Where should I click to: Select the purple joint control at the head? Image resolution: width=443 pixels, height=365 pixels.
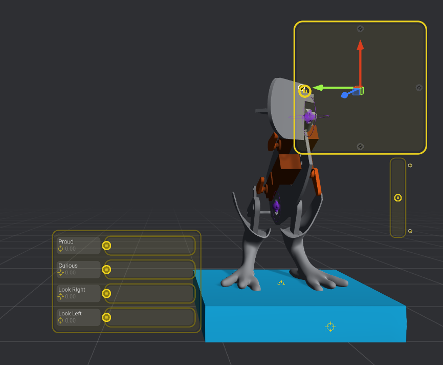coord(309,116)
